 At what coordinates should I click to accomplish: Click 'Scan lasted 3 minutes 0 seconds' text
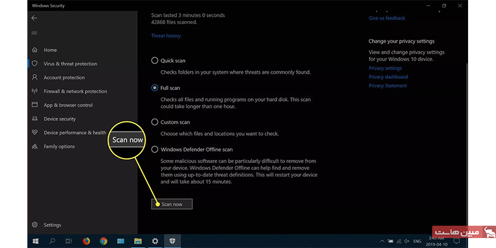point(188,15)
